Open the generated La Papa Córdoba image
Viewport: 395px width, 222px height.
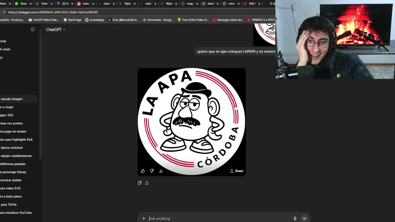tap(192, 122)
